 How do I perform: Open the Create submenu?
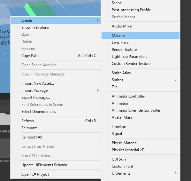(x=56, y=20)
